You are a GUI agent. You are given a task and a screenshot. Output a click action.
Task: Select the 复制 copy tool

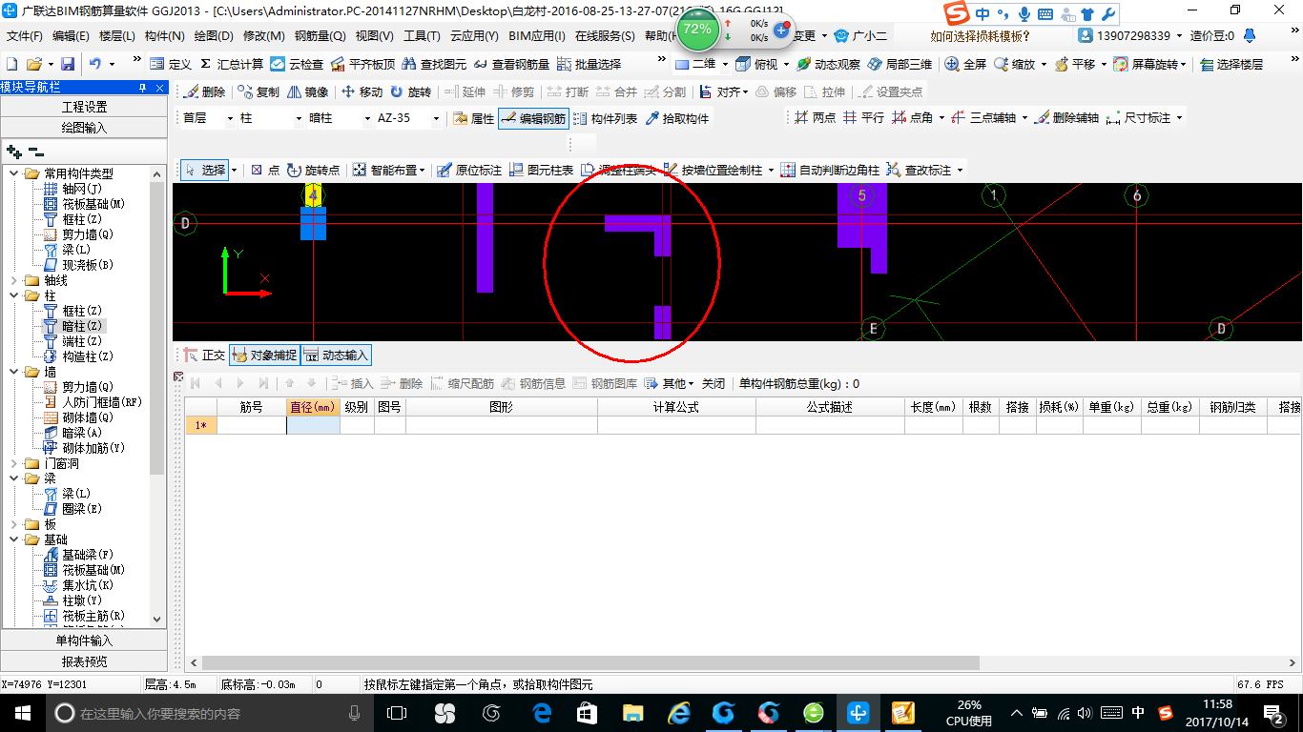(259, 92)
